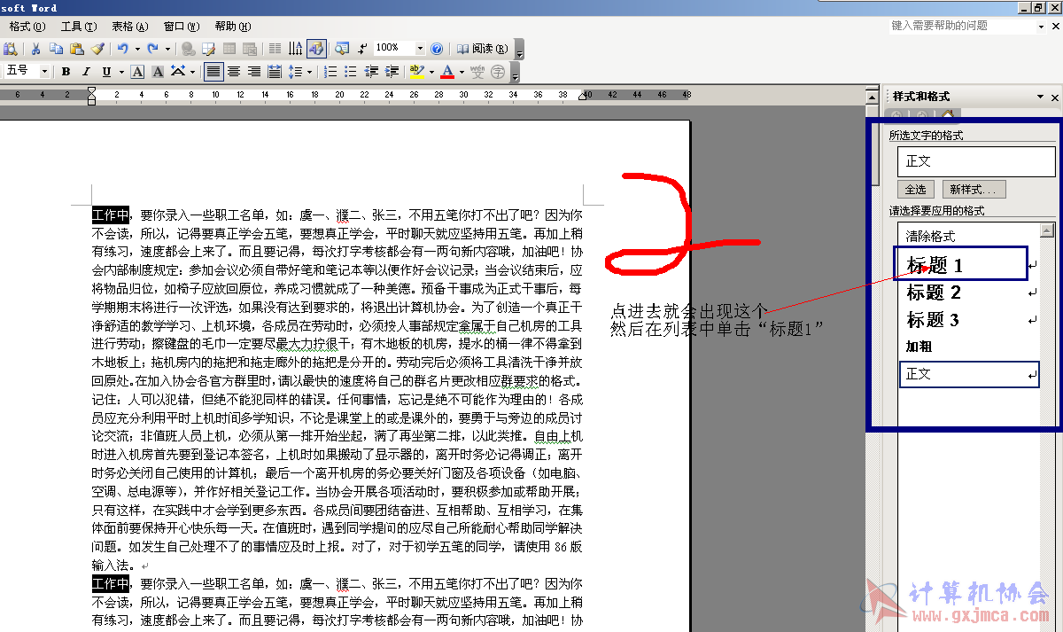
Task: Toggle the Drawing toolbar button
Action: tap(316, 49)
